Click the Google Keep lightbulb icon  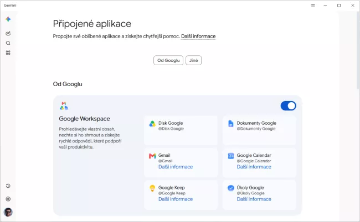tap(152, 188)
